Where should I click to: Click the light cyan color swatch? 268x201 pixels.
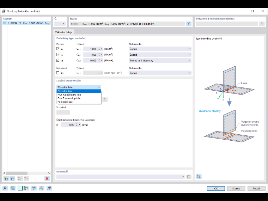(x=20, y=188)
